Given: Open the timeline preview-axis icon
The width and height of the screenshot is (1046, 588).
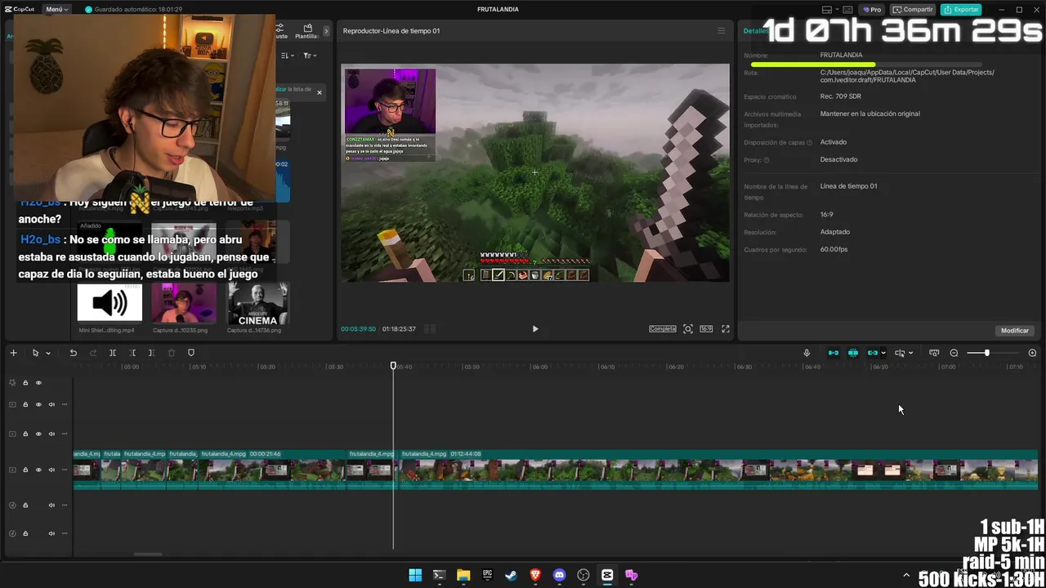Looking at the screenshot, I should [x=934, y=353].
